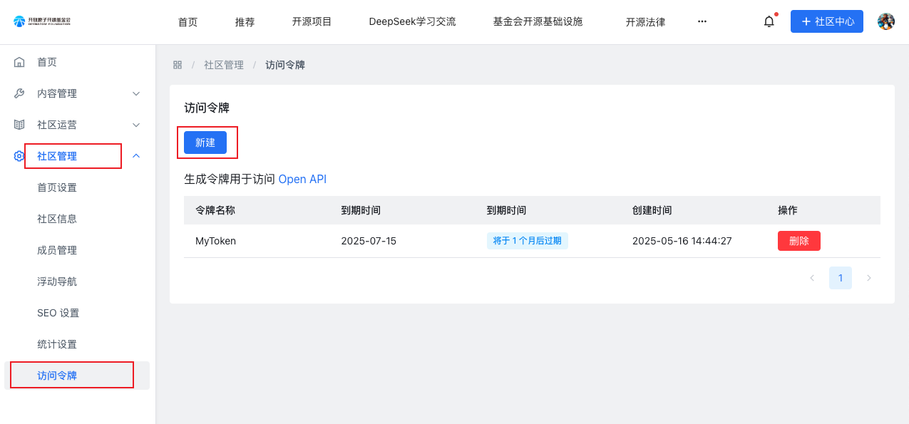Click the foundation logo in header

pos(42,21)
